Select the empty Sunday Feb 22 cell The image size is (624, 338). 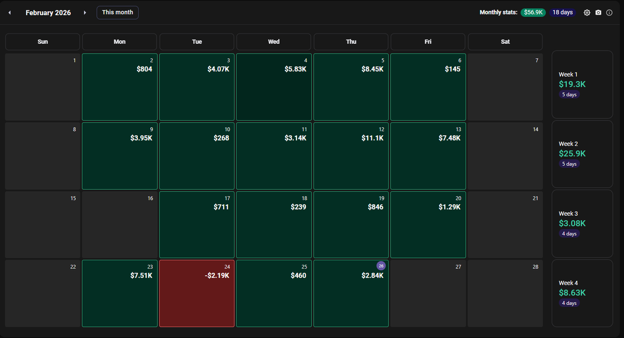click(x=43, y=294)
